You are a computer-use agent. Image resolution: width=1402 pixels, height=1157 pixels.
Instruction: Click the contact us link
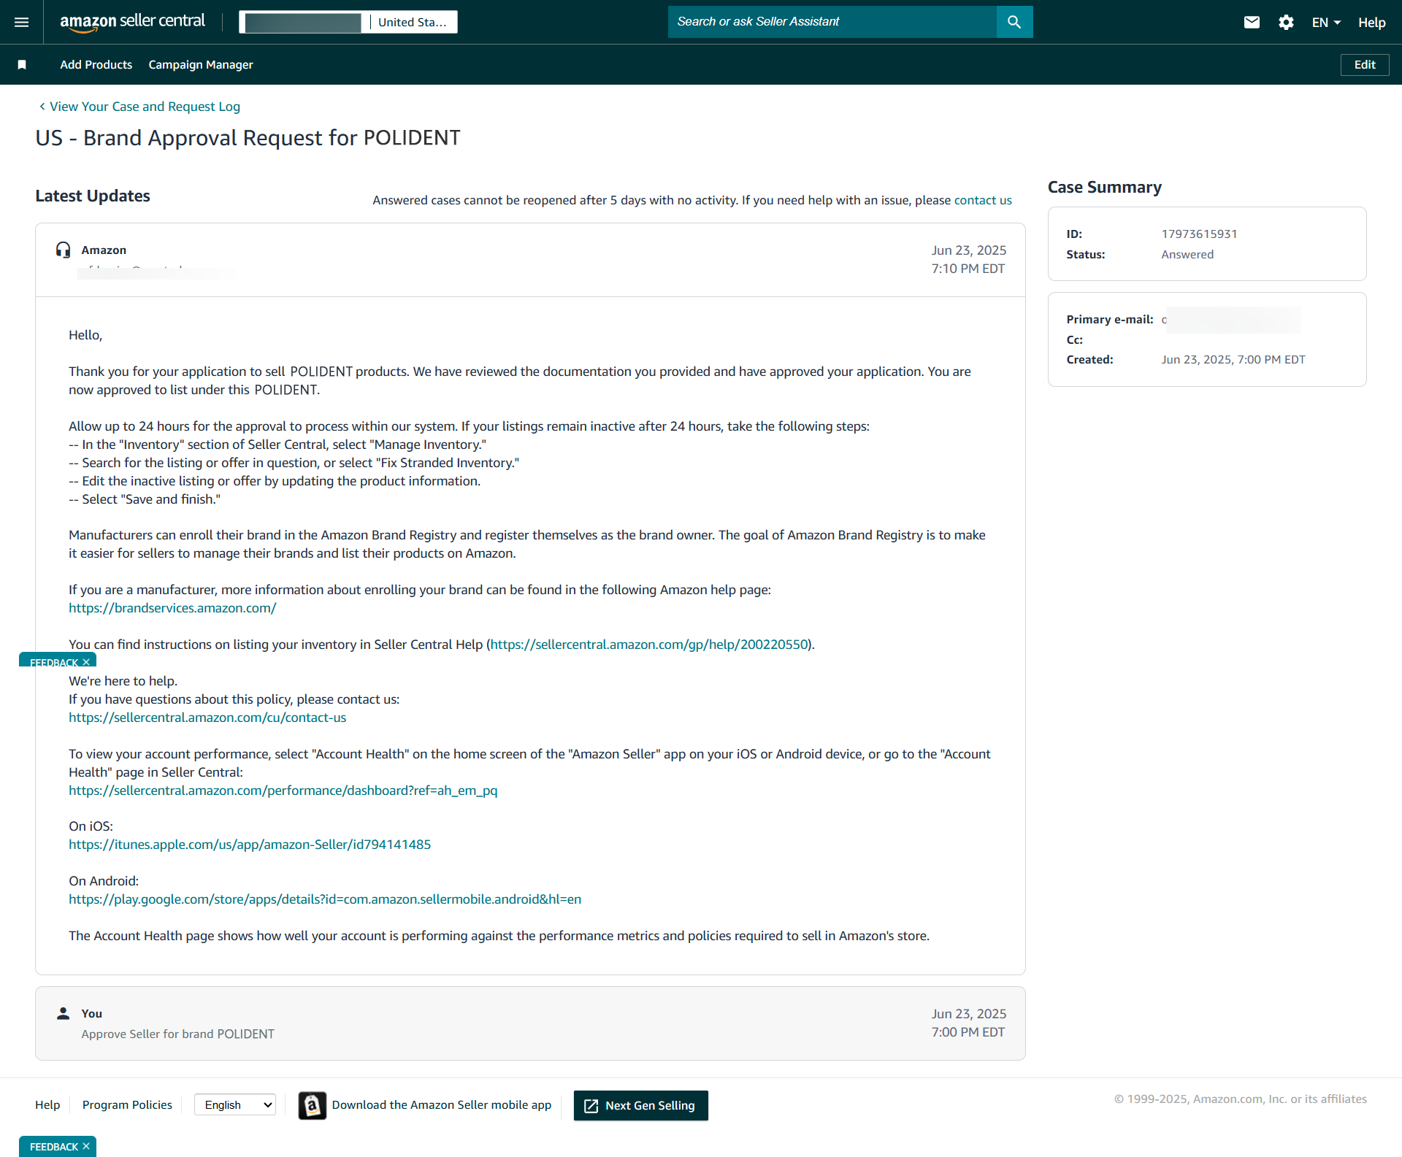[983, 200]
